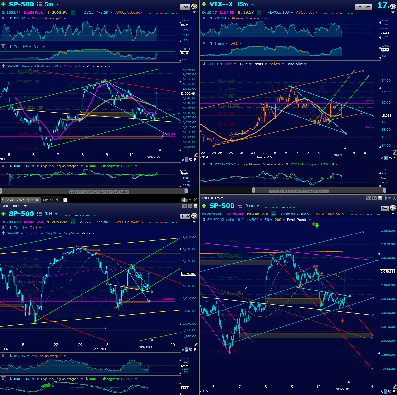Expand the PPnts dropdown in the 1H chart
The height and width of the screenshot is (395, 397).
point(93,233)
